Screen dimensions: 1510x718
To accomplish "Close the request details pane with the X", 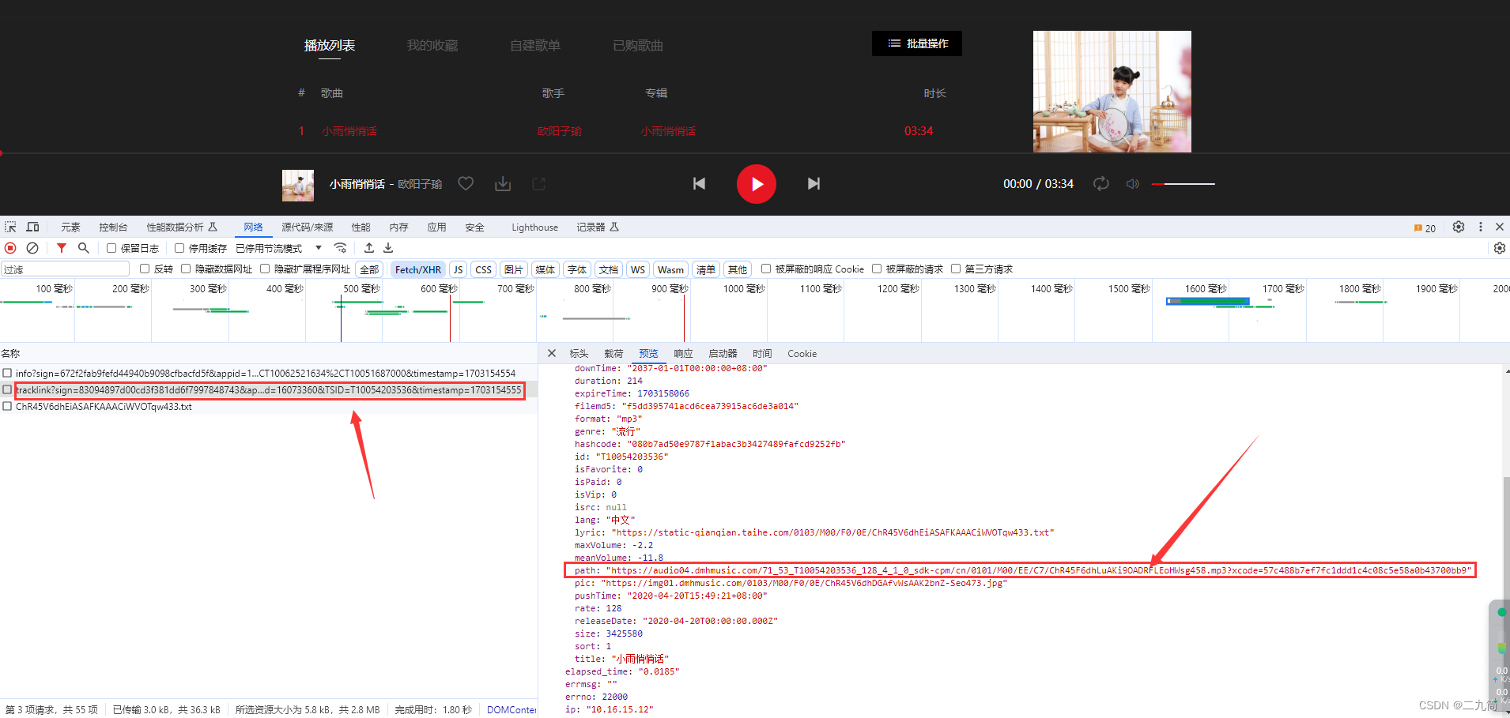I will (552, 353).
